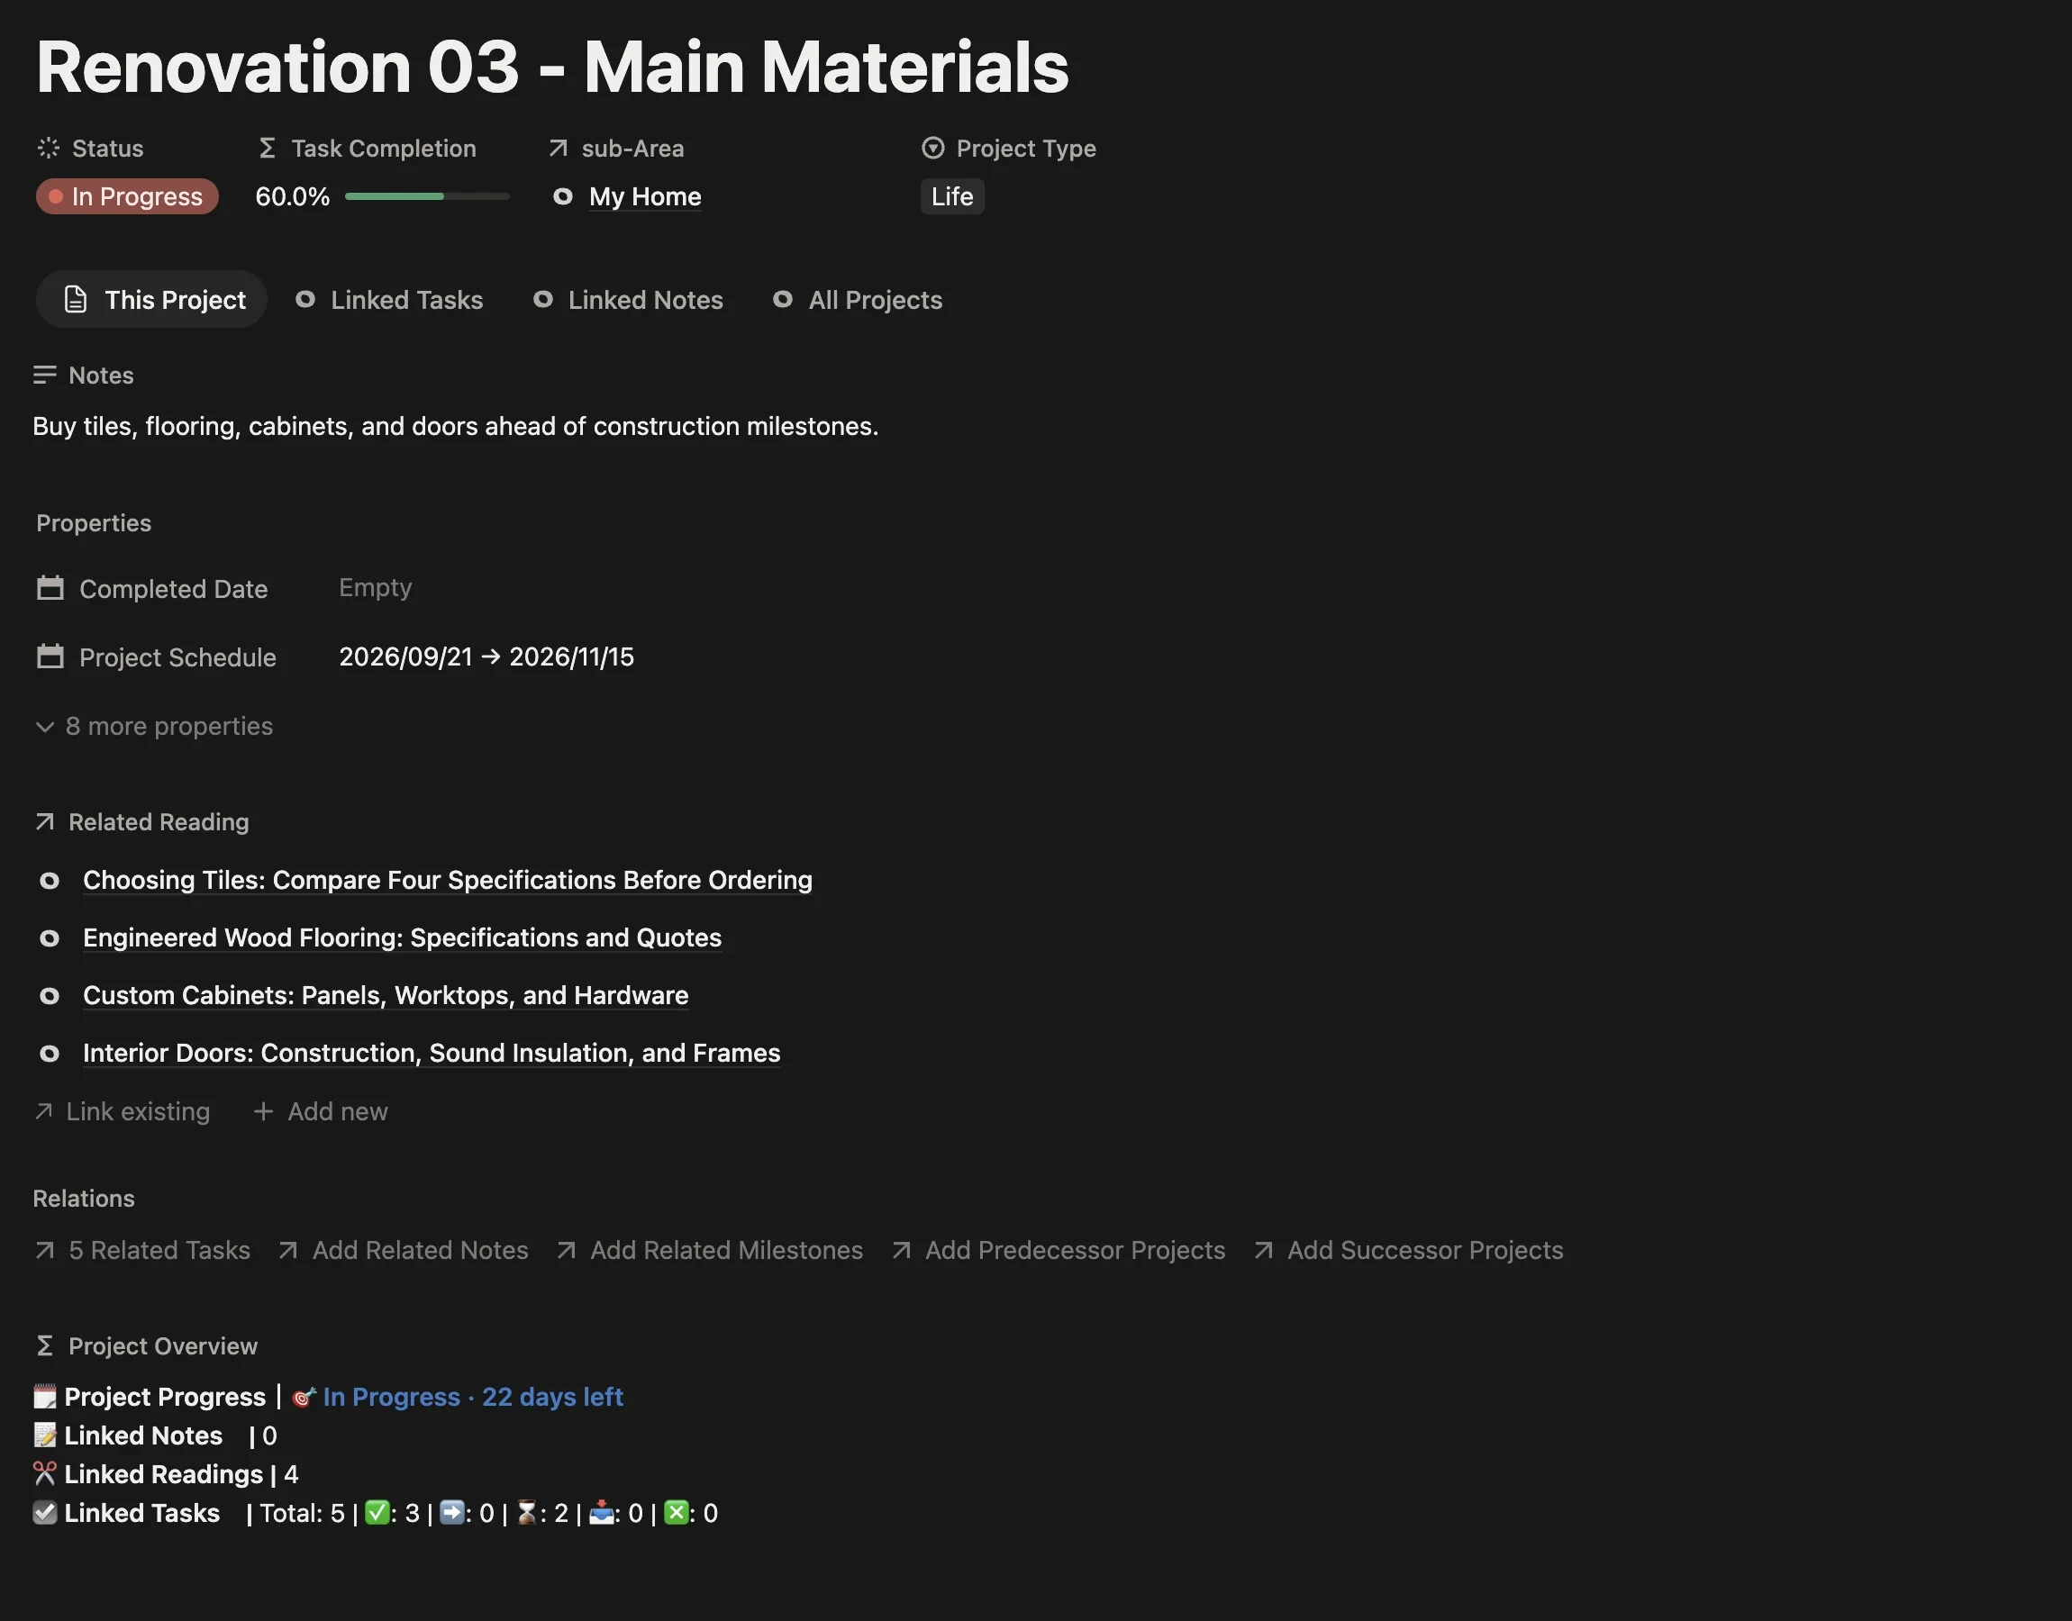Click the Buy tiles, flooring notes text

pos(456,426)
